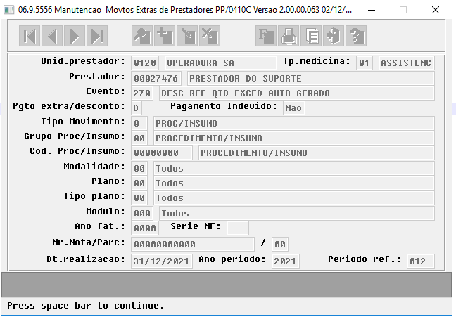This screenshot has width=456, height=317.
Task: Select Plano code field 00
Action: point(139,183)
